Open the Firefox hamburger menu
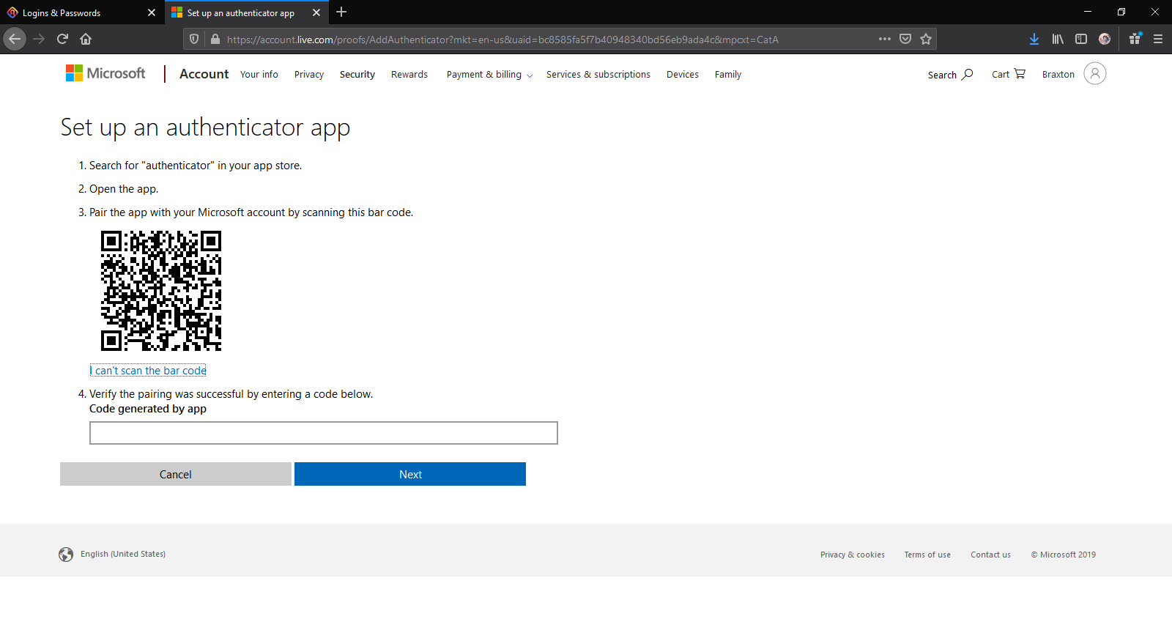The height and width of the screenshot is (630, 1172). [x=1158, y=39]
